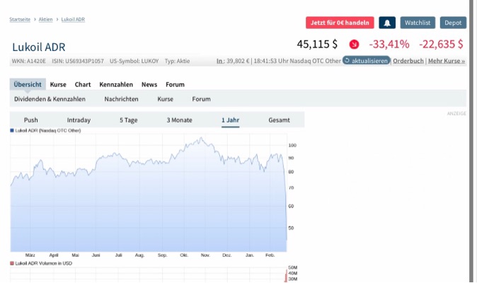Select Push chart mode

31,120
